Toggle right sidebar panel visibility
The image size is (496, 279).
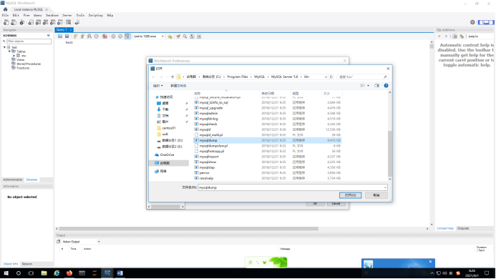tap(492, 22)
